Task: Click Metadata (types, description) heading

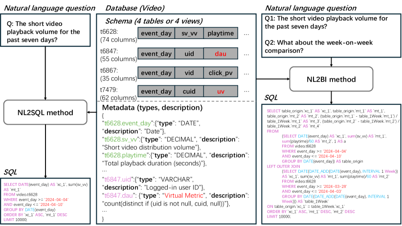Action: click(152, 107)
